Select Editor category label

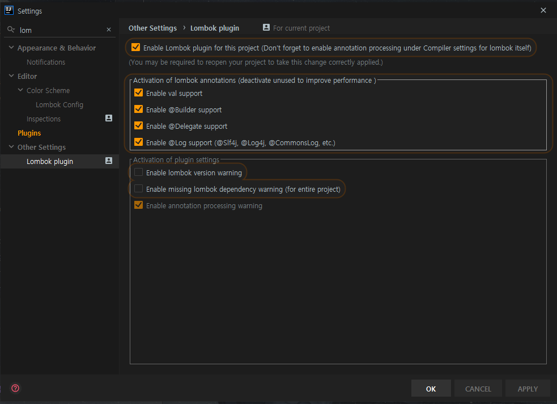click(27, 76)
